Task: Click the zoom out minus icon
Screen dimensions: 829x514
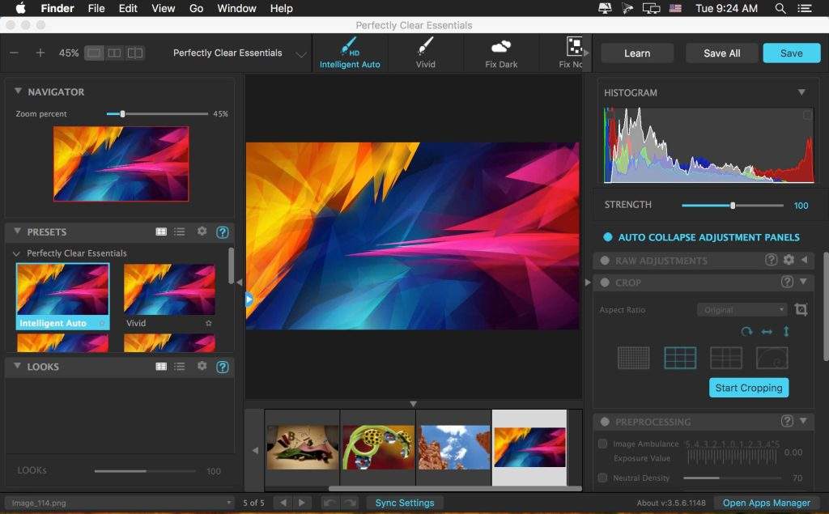Action: [x=14, y=53]
